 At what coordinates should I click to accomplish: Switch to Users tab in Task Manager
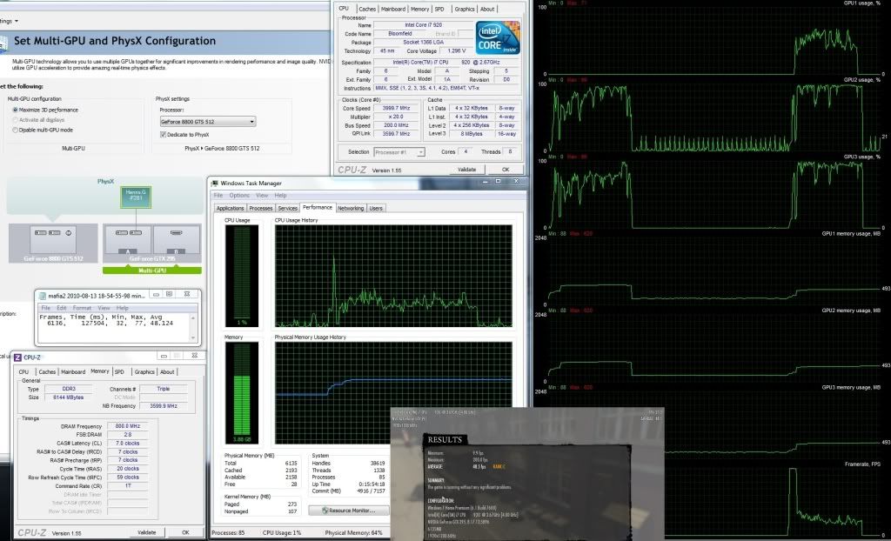[x=376, y=209]
